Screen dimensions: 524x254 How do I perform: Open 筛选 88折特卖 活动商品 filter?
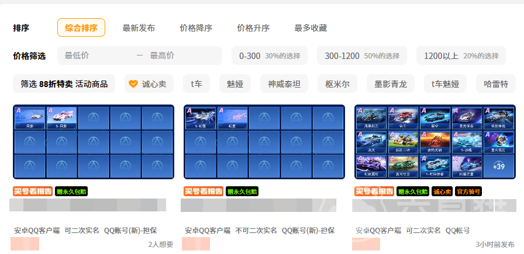(64, 83)
